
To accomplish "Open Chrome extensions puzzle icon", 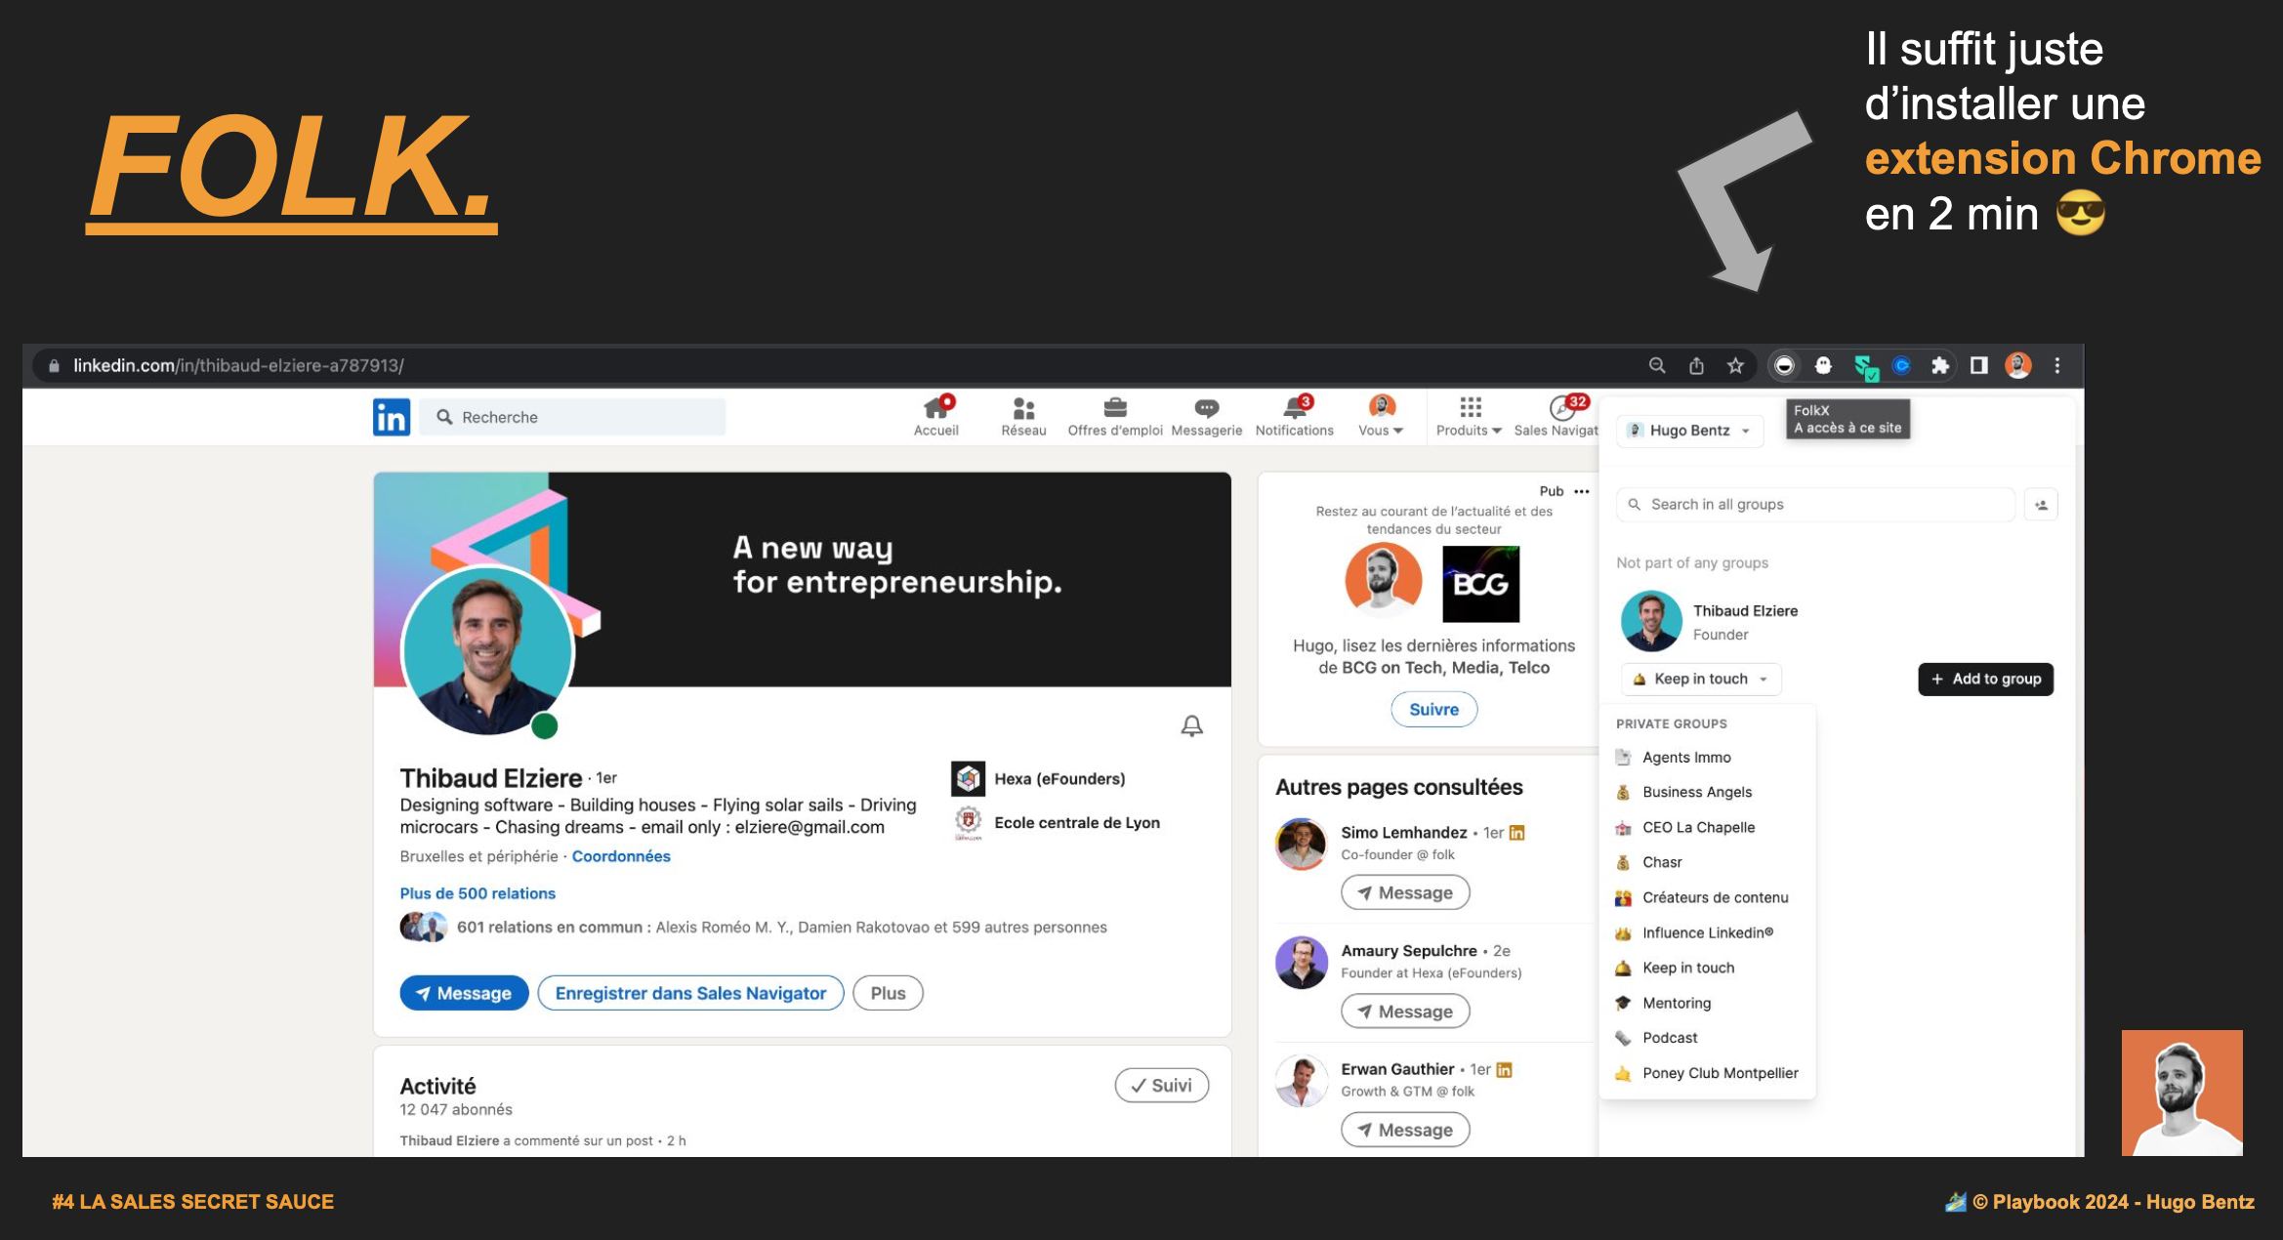I will tap(1939, 365).
